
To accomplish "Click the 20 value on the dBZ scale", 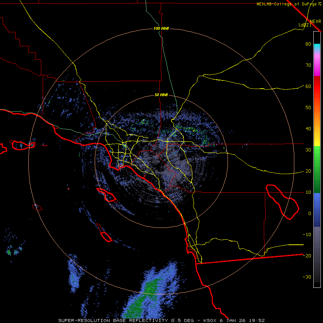I will pos(308,171).
